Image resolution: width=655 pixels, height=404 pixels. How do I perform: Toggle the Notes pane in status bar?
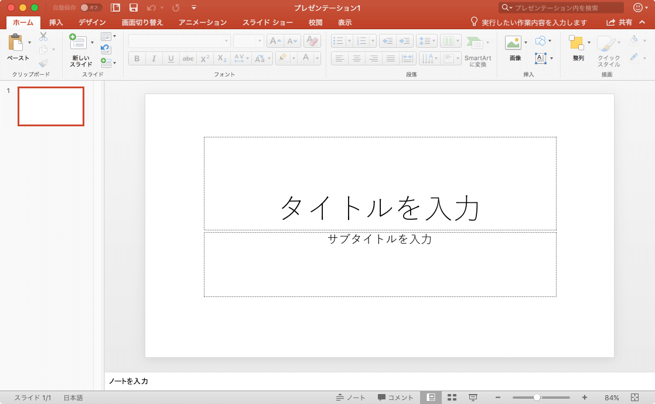[x=350, y=398]
